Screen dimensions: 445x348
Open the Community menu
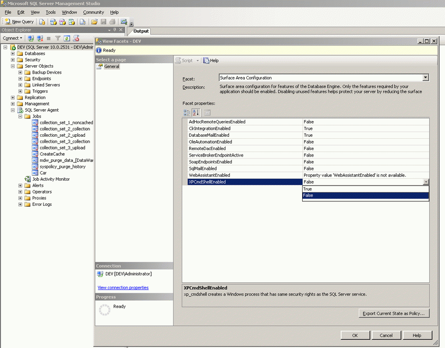click(x=93, y=12)
